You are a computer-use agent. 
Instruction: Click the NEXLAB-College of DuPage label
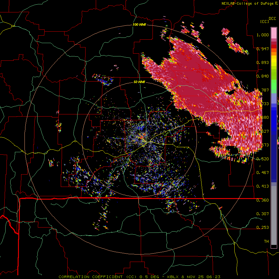pyautogui.click(x=248, y=3)
